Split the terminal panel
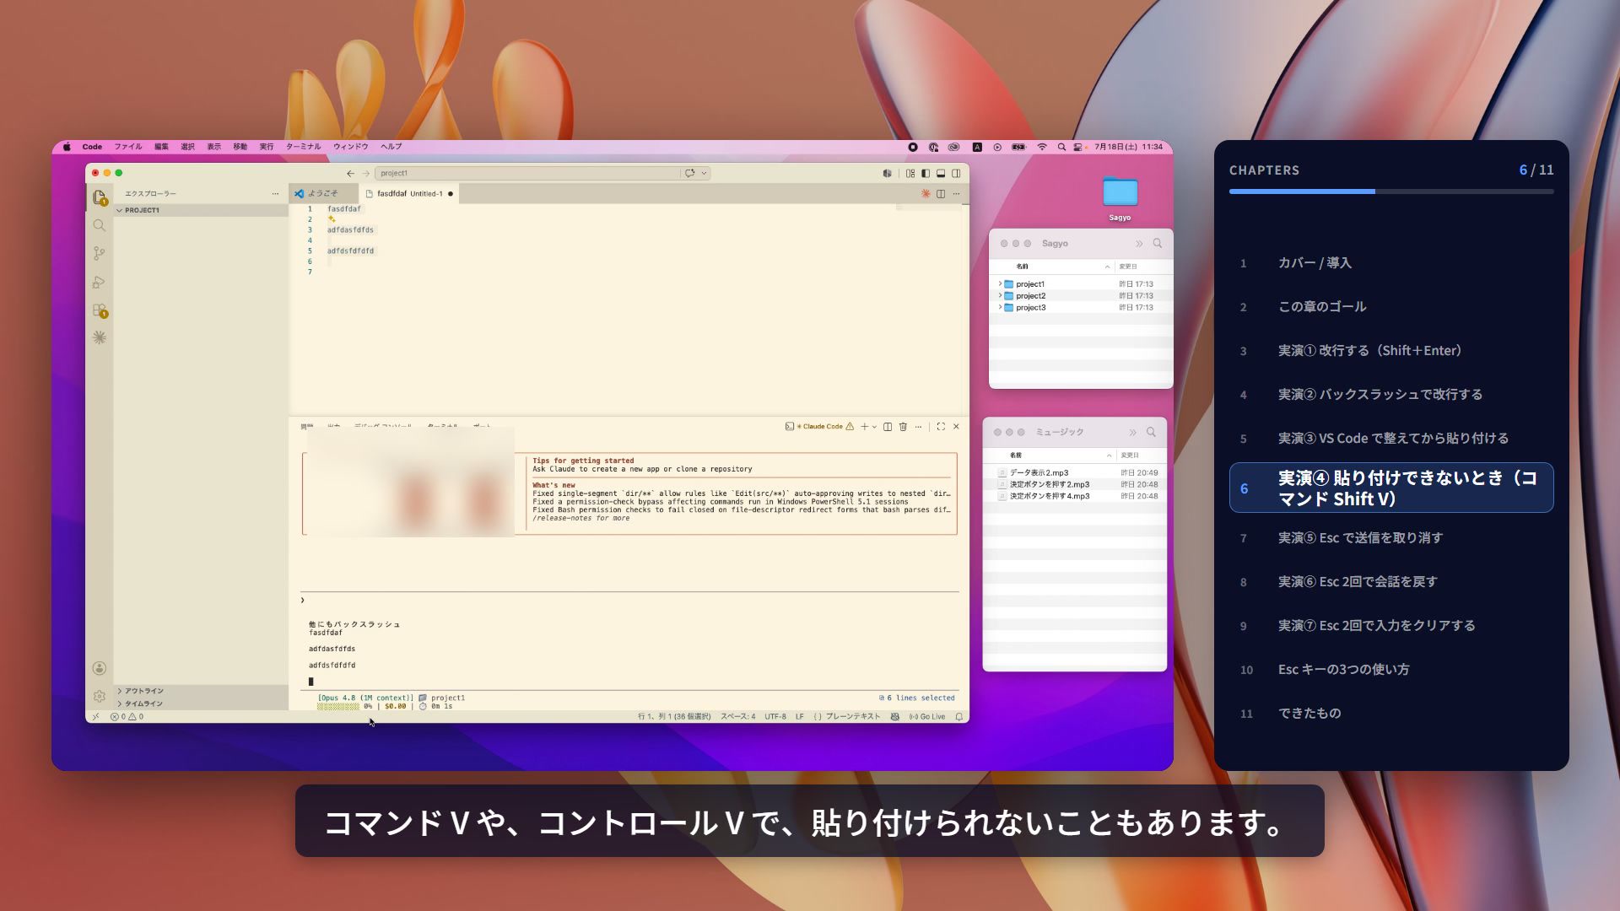The width and height of the screenshot is (1620, 911). [x=888, y=427]
